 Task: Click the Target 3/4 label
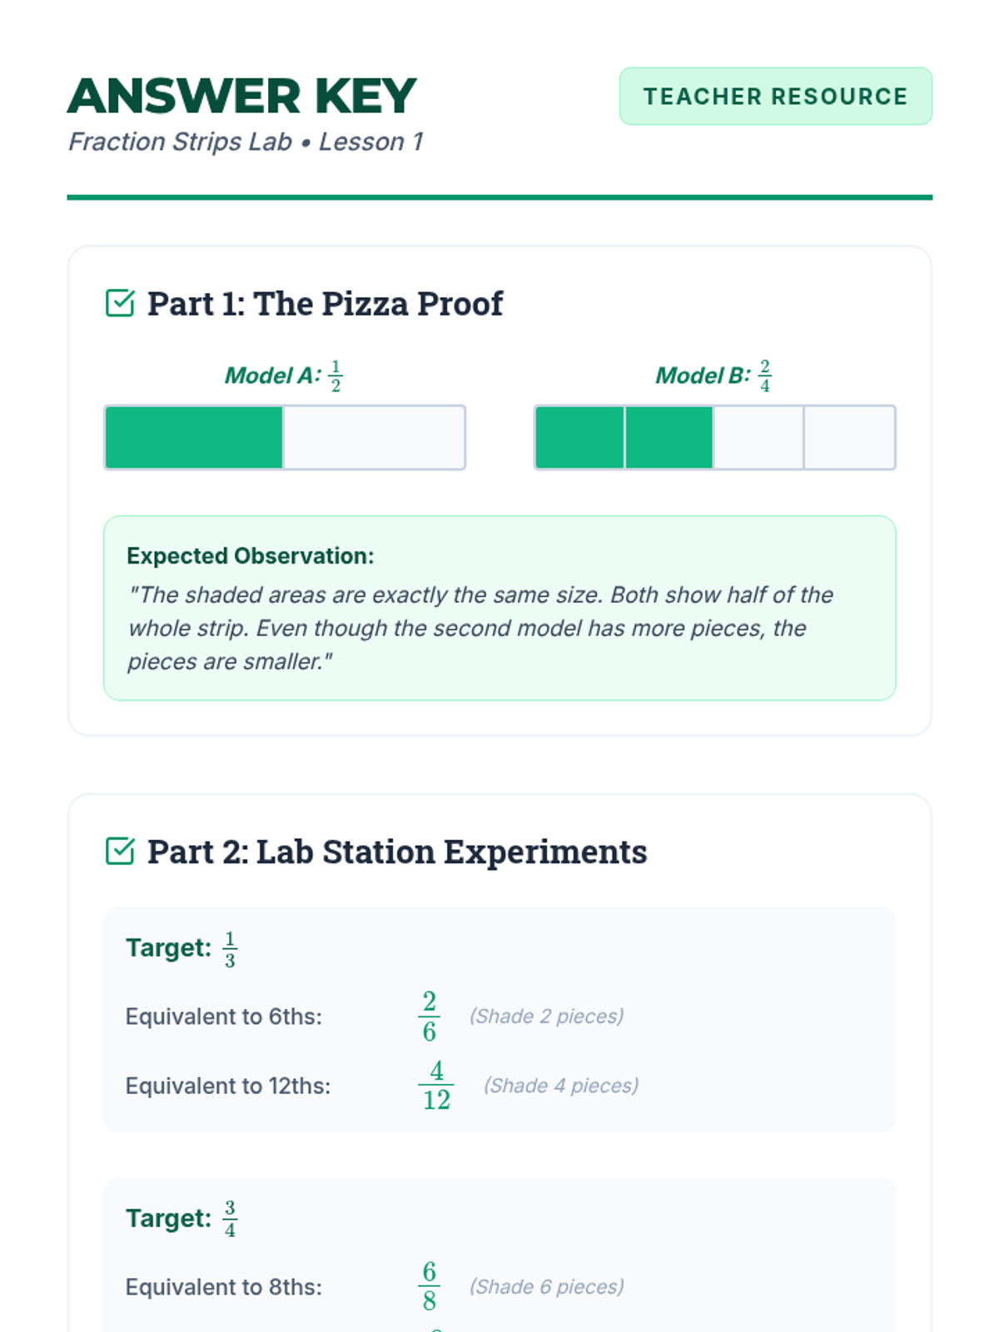point(181,1219)
